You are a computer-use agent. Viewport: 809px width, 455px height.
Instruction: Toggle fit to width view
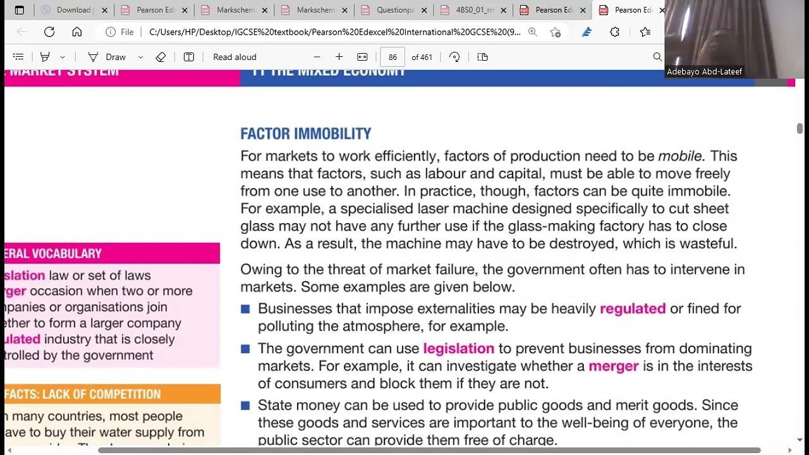click(362, 57)
